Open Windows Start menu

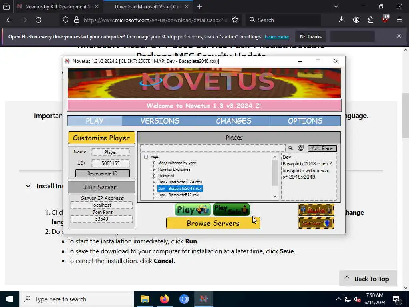tap(10, 299)
